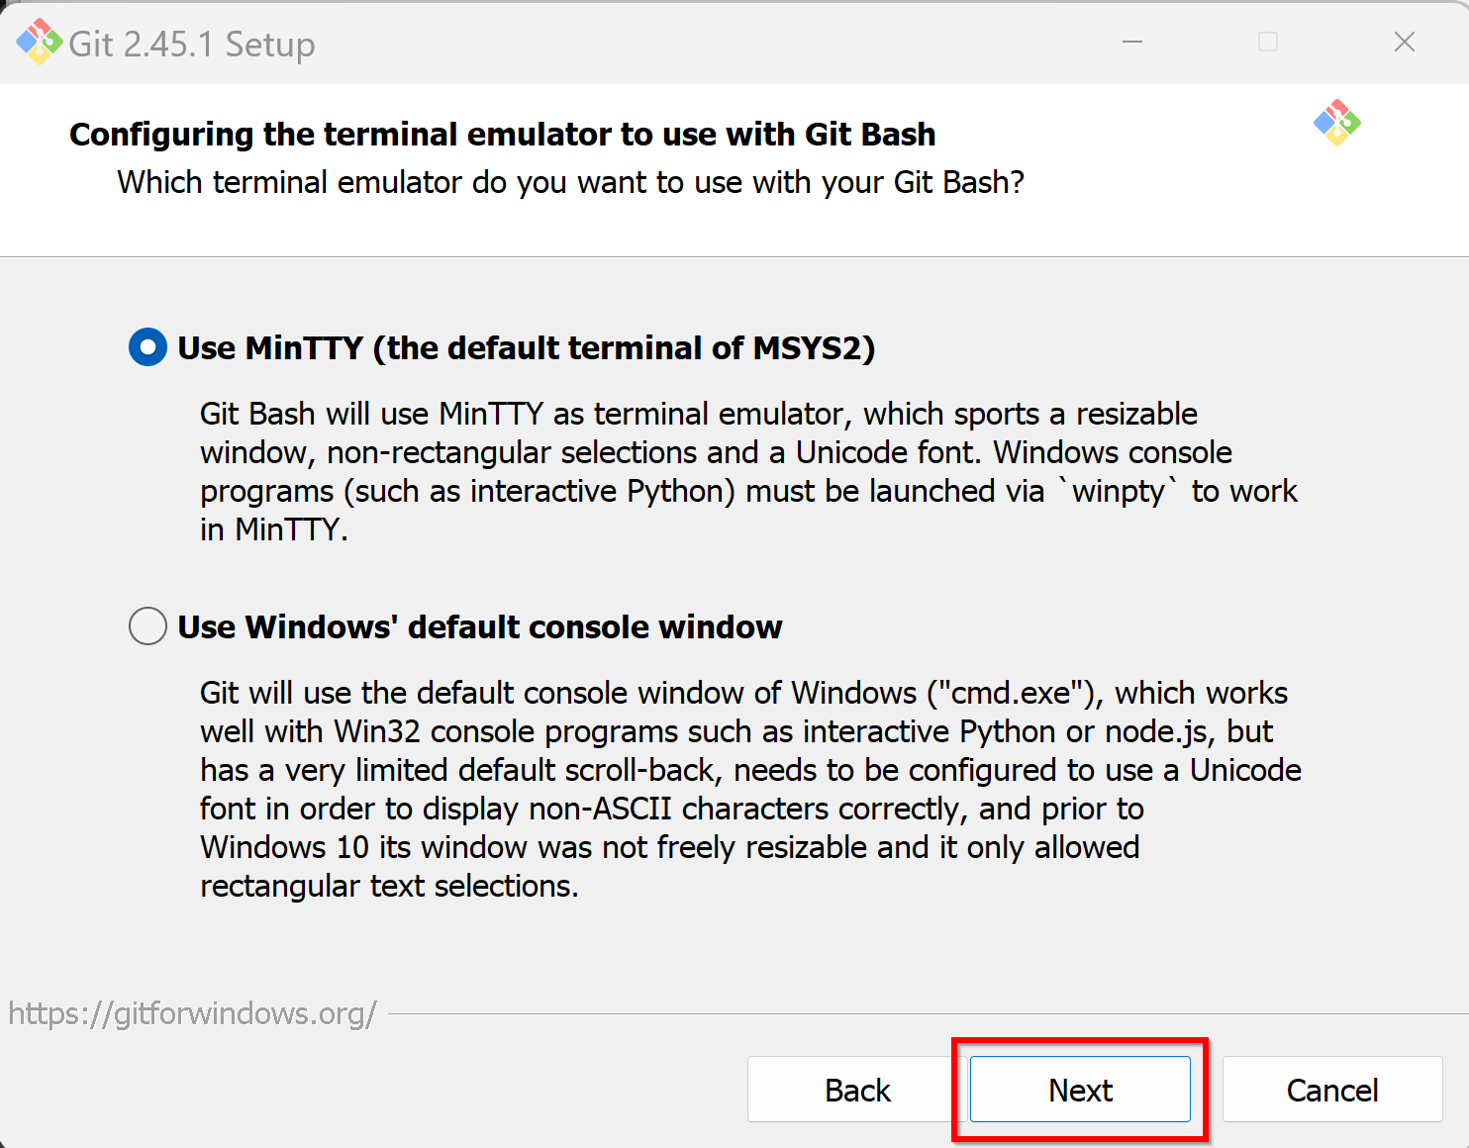Go to the next setup step
This screenshot has height=1148, width=1469.
coord(1080,1090)
